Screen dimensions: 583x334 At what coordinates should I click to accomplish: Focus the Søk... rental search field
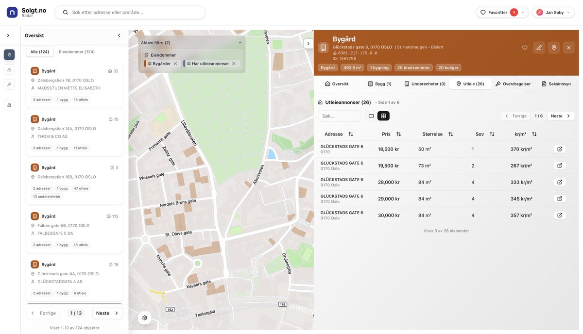(x=339, y=116)
